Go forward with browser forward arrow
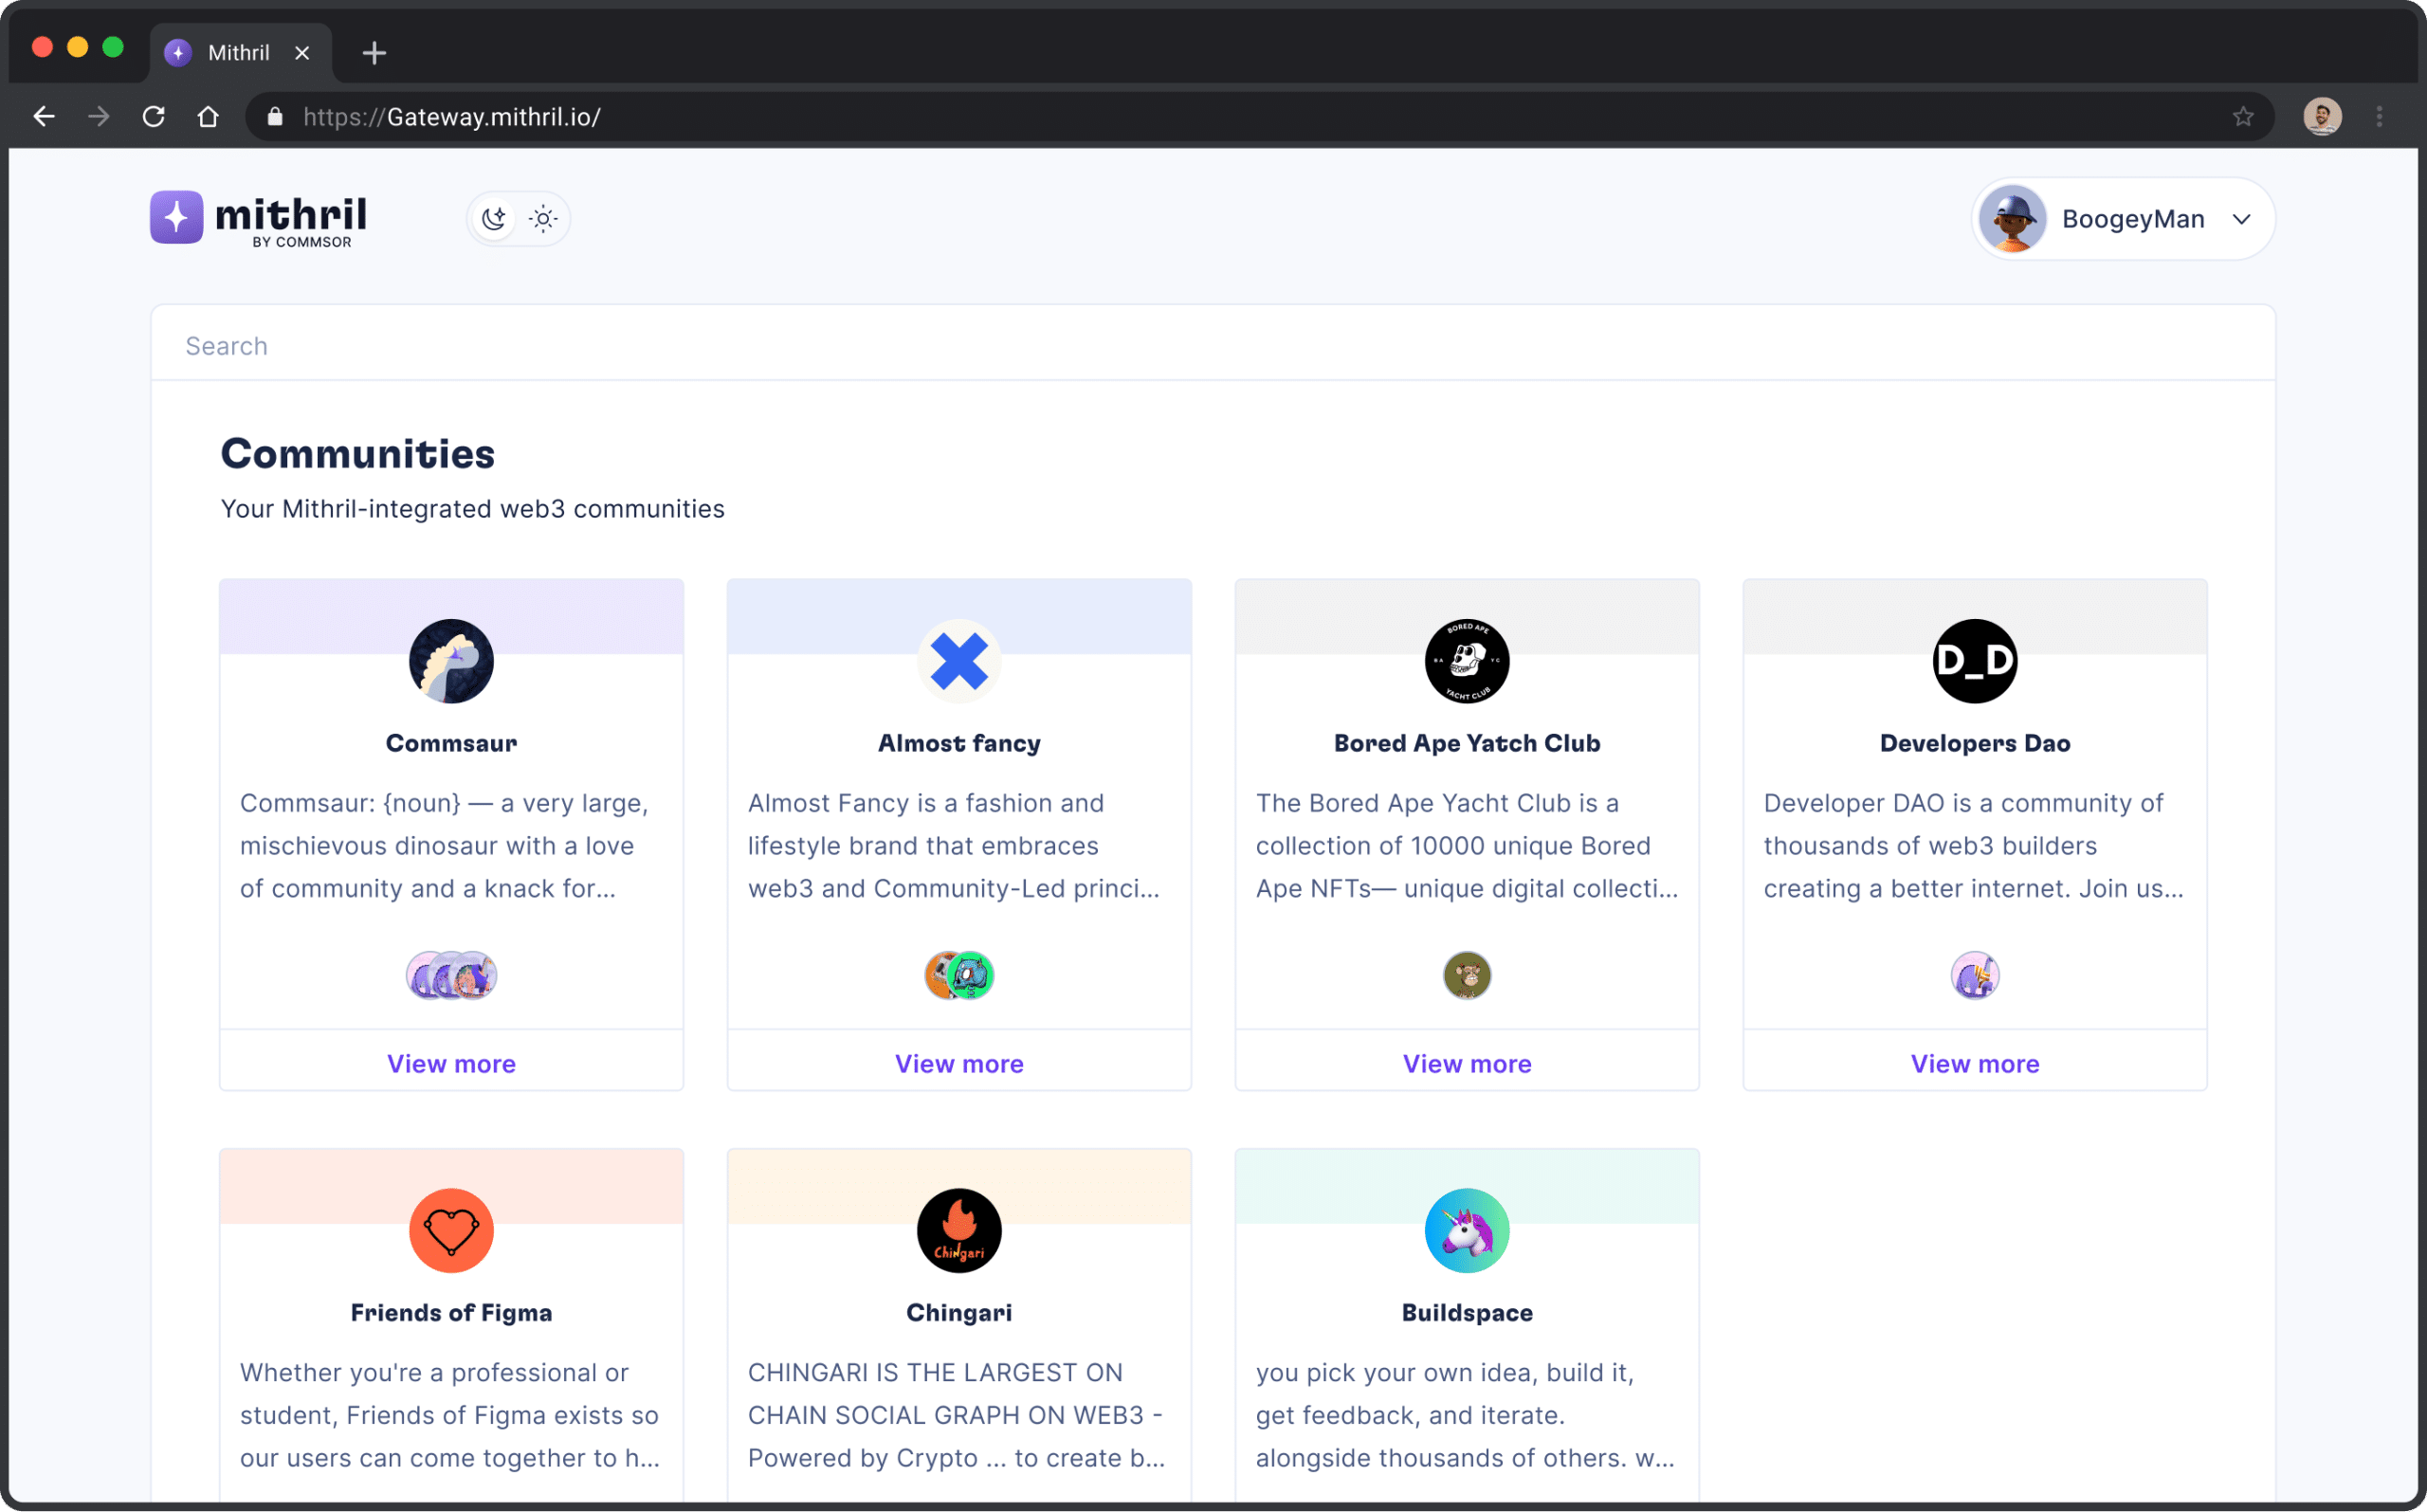Viewport: 2427px width, 1512px height. click(x=98, y=117)
